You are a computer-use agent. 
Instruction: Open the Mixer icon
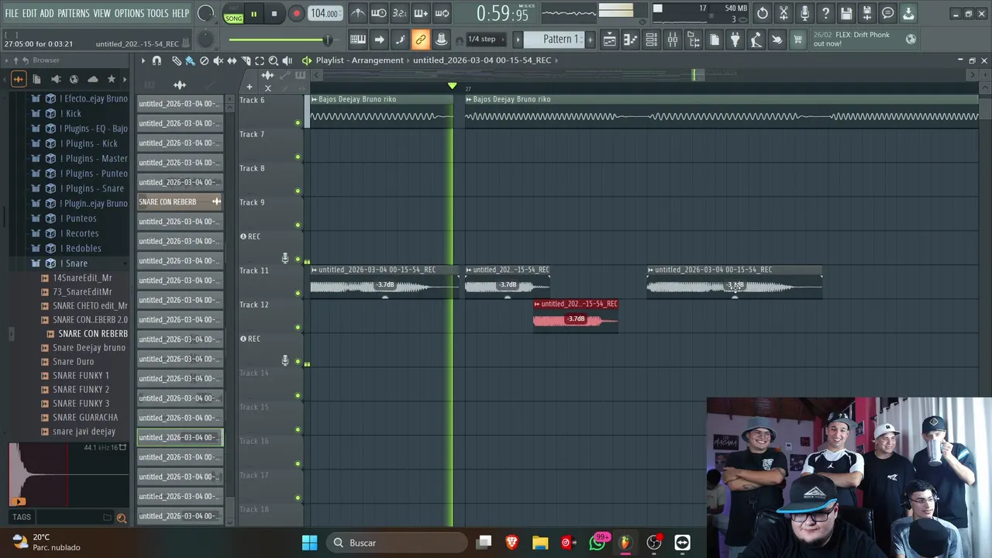coord(672,40)
